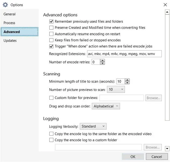Viewport: 170px width, 162px height.
Task: Confirm settings with OK button
Action: (x=133, y=157)
